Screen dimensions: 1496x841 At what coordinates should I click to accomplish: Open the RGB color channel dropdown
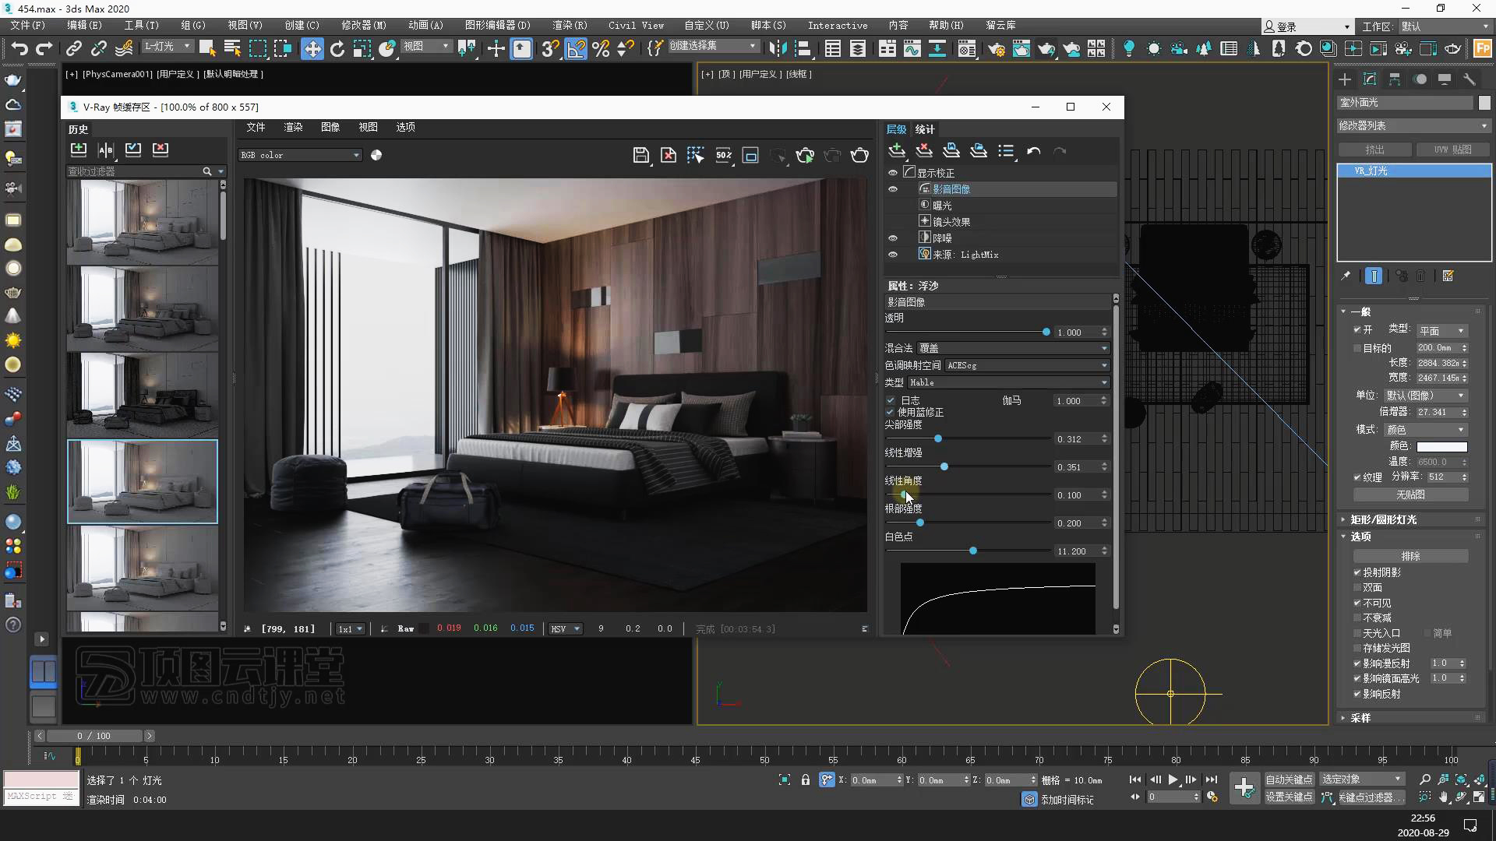click(300, 155)
